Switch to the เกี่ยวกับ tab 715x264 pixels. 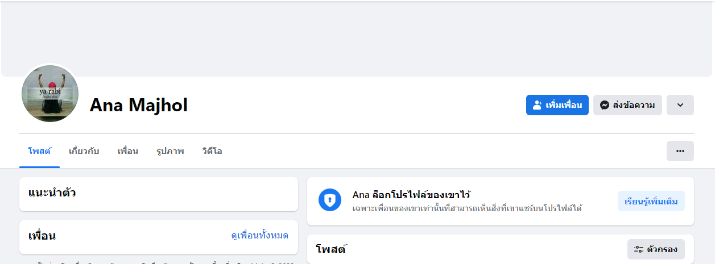(x=84, y=151)
